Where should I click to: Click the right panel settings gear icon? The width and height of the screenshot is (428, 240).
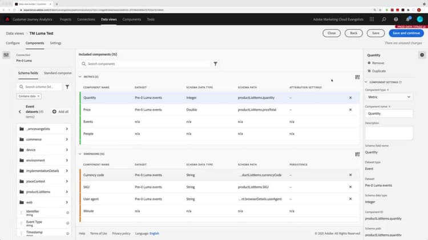pyautogui.click(x=422, y=55)
